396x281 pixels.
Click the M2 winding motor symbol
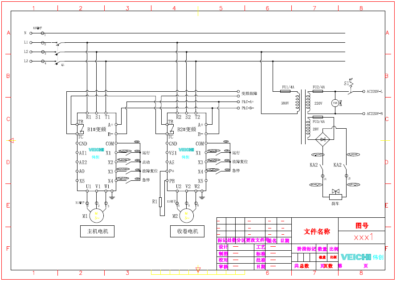[187, 216]
